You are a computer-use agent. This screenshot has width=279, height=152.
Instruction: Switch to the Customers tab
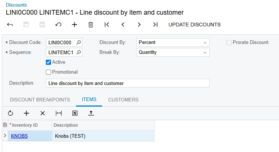point(123,100)
